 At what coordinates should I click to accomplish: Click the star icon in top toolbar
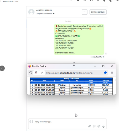coord(98,1)
